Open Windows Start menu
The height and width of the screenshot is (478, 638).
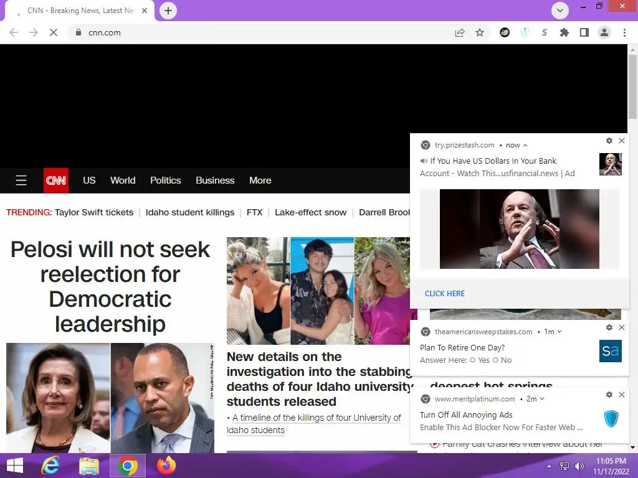(x=15, y=466)
